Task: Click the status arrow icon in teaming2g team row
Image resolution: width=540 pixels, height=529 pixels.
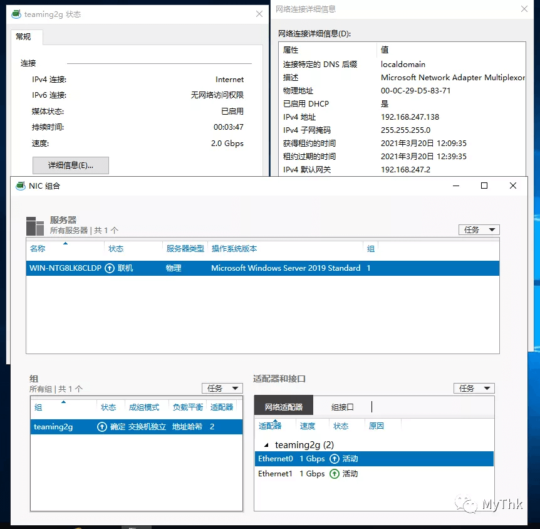Action: click(102, 427)
